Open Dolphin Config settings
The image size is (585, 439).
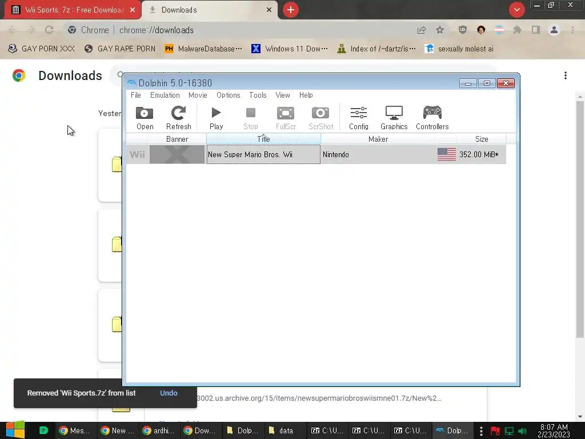[359, 118]
